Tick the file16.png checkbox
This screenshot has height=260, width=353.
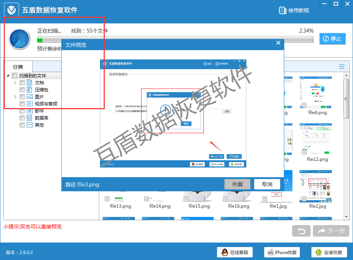point(225,199)
